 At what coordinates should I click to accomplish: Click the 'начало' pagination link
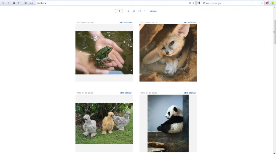(x=153, y=11)
